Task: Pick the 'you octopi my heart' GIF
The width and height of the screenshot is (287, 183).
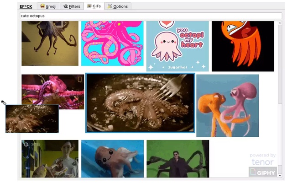Action: (x=177, y=46)
